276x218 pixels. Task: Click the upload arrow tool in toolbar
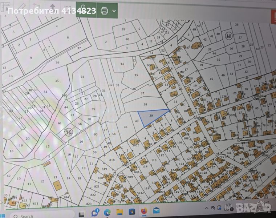click(53, 7)
